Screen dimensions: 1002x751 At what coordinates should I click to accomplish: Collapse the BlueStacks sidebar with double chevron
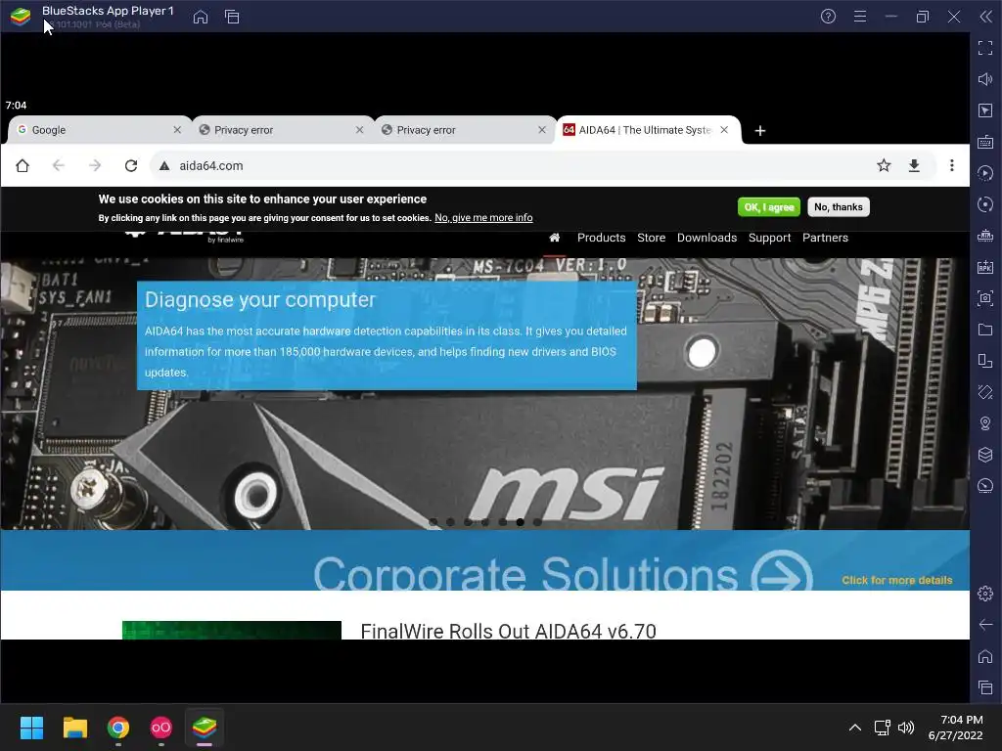point(985,17)
